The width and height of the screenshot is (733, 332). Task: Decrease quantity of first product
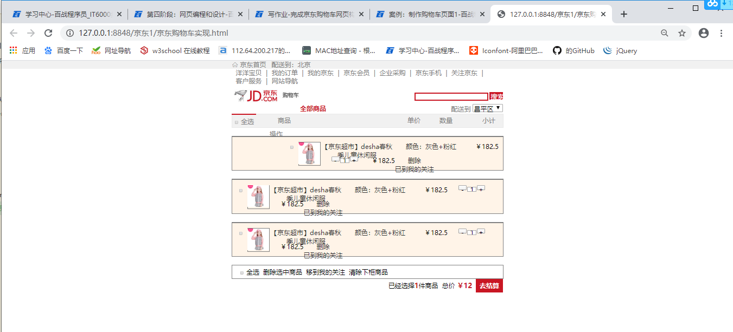pos(335,159)
